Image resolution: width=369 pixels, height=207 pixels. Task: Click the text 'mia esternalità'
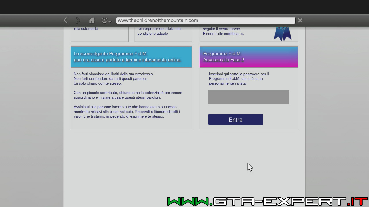click(86, 29)
